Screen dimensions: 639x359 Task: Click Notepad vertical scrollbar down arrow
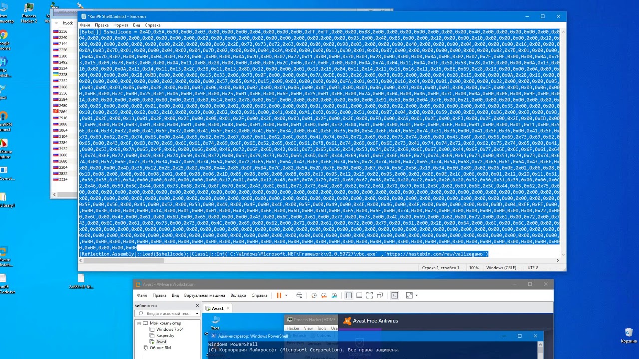[x=564, y=254]
